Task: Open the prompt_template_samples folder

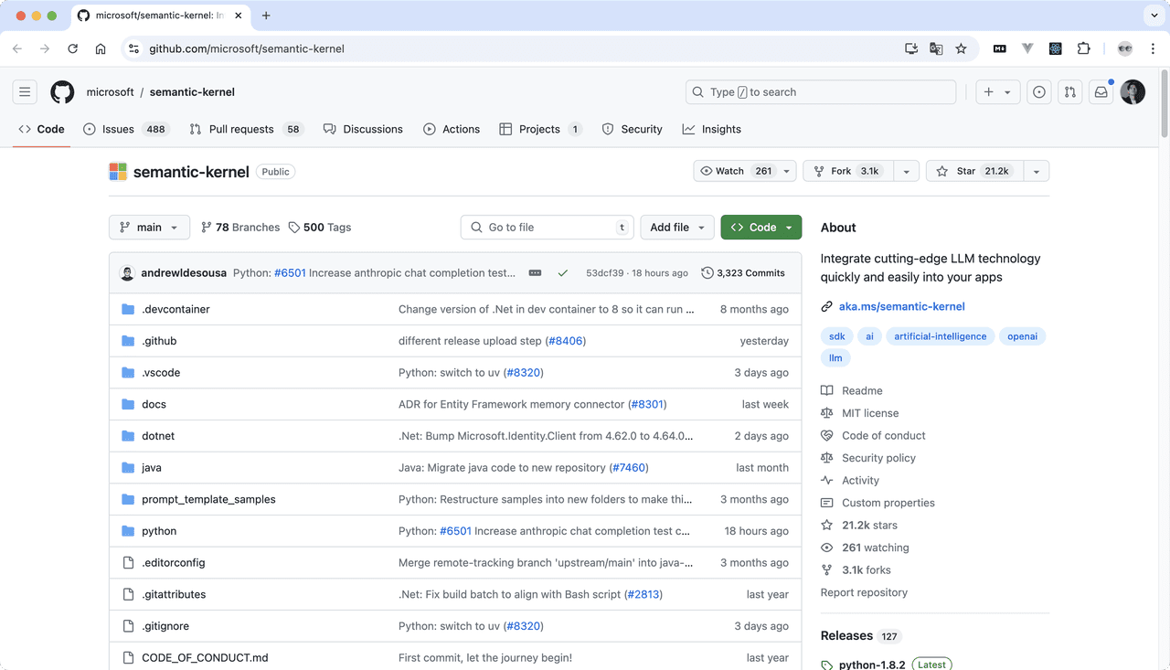Action: 208,499
